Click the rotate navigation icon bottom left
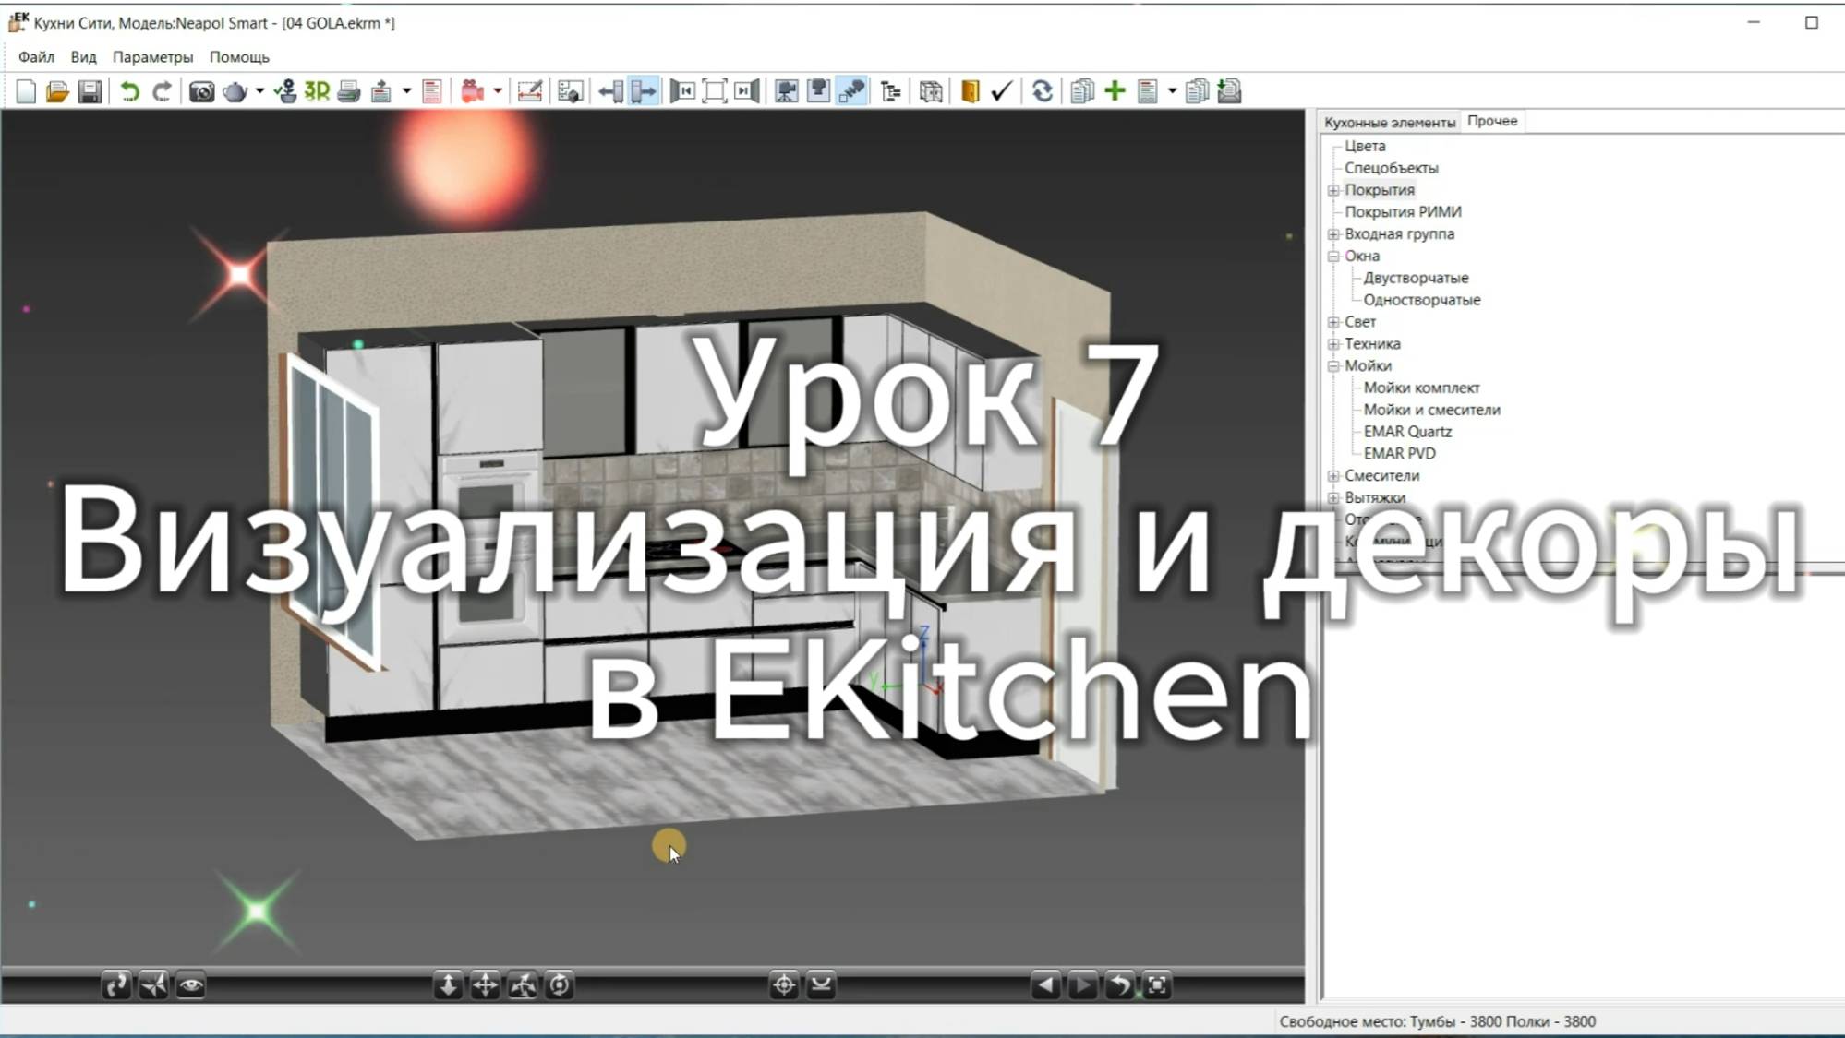Image resolution: width=1845 pixels, height=1038 pixels. (115, 985)
